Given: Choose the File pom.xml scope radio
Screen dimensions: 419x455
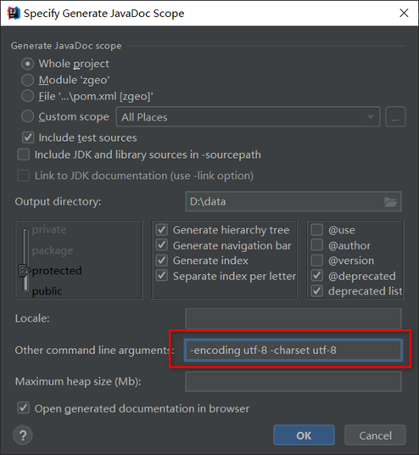Looking at the screenshot, I should tap(27, 96).
